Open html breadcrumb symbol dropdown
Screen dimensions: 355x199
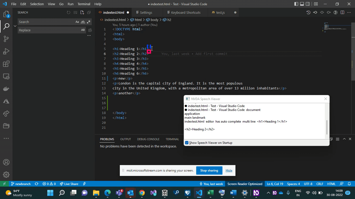[x=136, y=20]
